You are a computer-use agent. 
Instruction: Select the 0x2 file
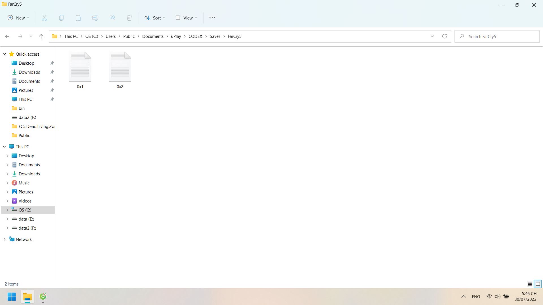120,70
